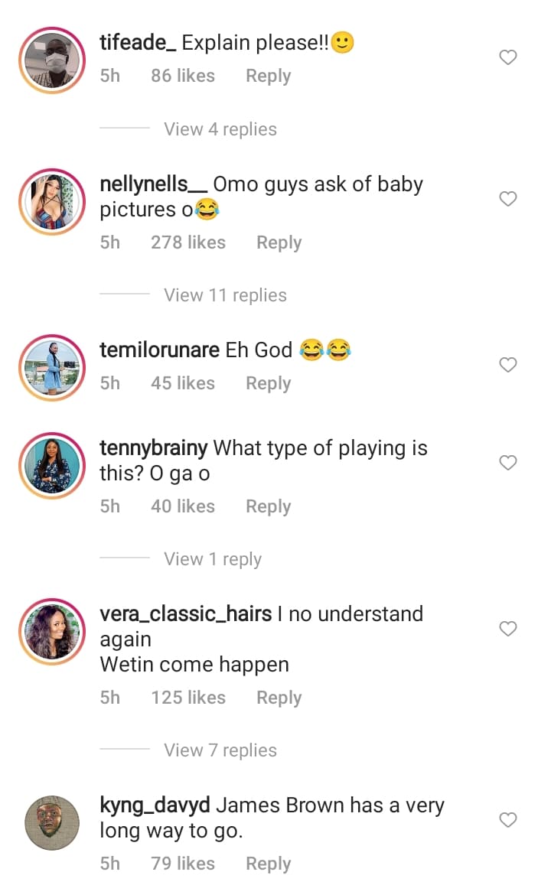This screenshot has width=551, height=885.
Task: Show "View 7 replies" under vera_classic_hairs
Action: point(220,750)
